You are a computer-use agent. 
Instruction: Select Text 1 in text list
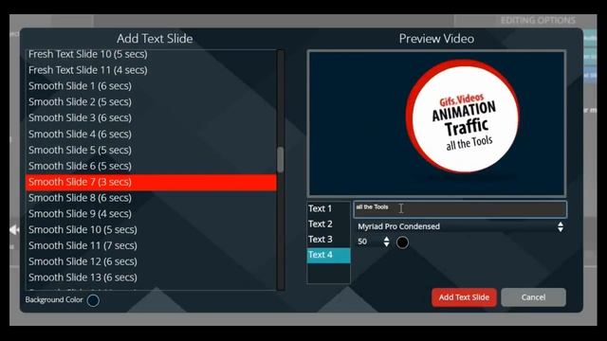[x=328, y=208]
